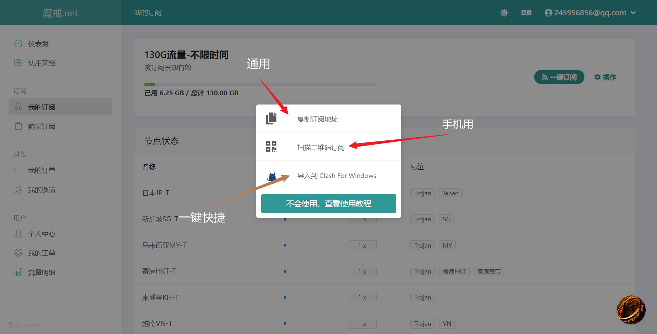Open 我的邀请 in the sidebar
The image size is (657, 334).
click(x=60, y=190)
